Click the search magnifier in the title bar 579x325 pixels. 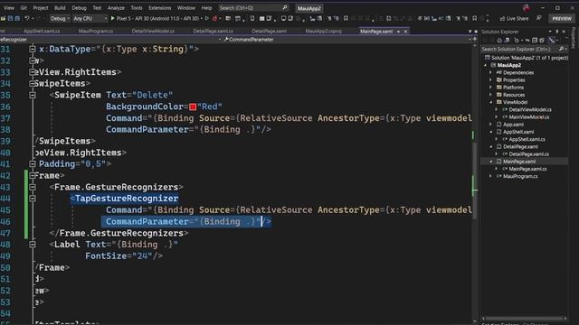point(285,8)
